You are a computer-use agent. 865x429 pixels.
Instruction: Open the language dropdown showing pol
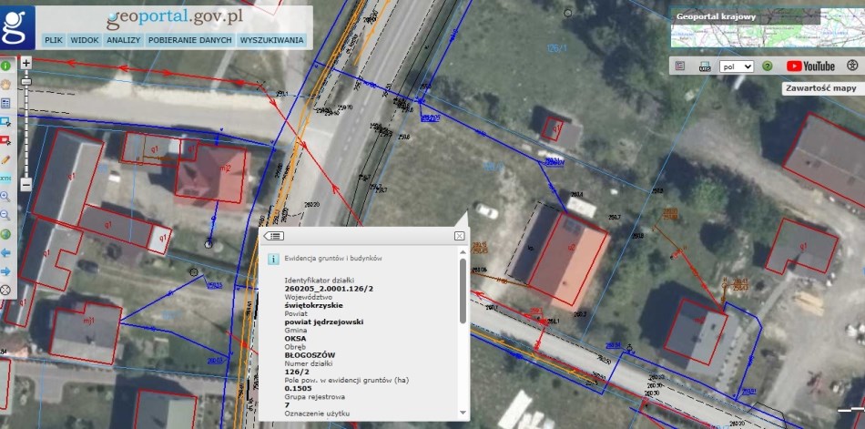click(736, 66)
